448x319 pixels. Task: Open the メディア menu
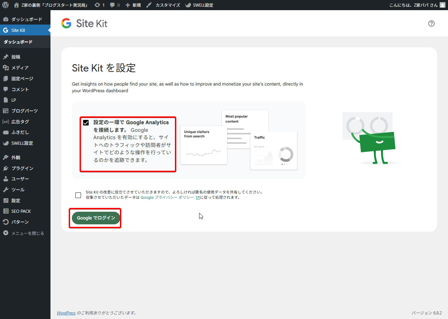[x=25, y=68]
